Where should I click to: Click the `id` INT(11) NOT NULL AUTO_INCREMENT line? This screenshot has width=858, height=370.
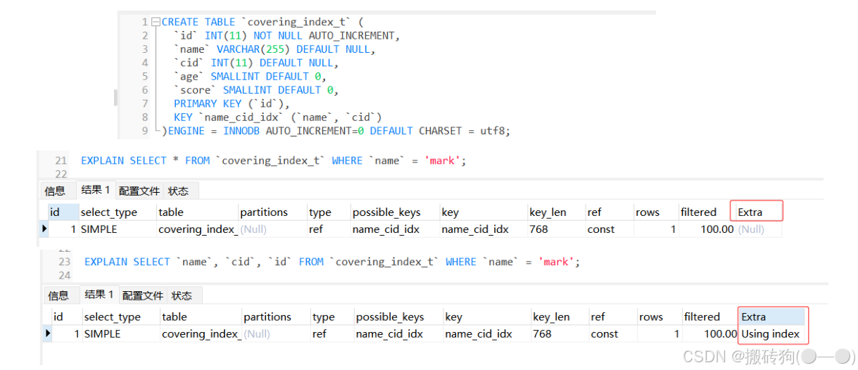pos(286,35)
